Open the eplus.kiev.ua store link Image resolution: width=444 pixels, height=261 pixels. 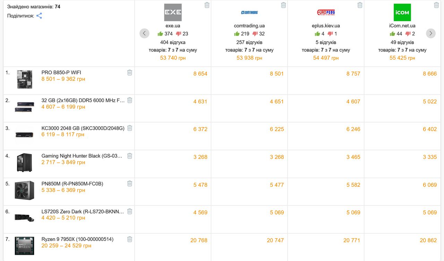coord(326,26)
